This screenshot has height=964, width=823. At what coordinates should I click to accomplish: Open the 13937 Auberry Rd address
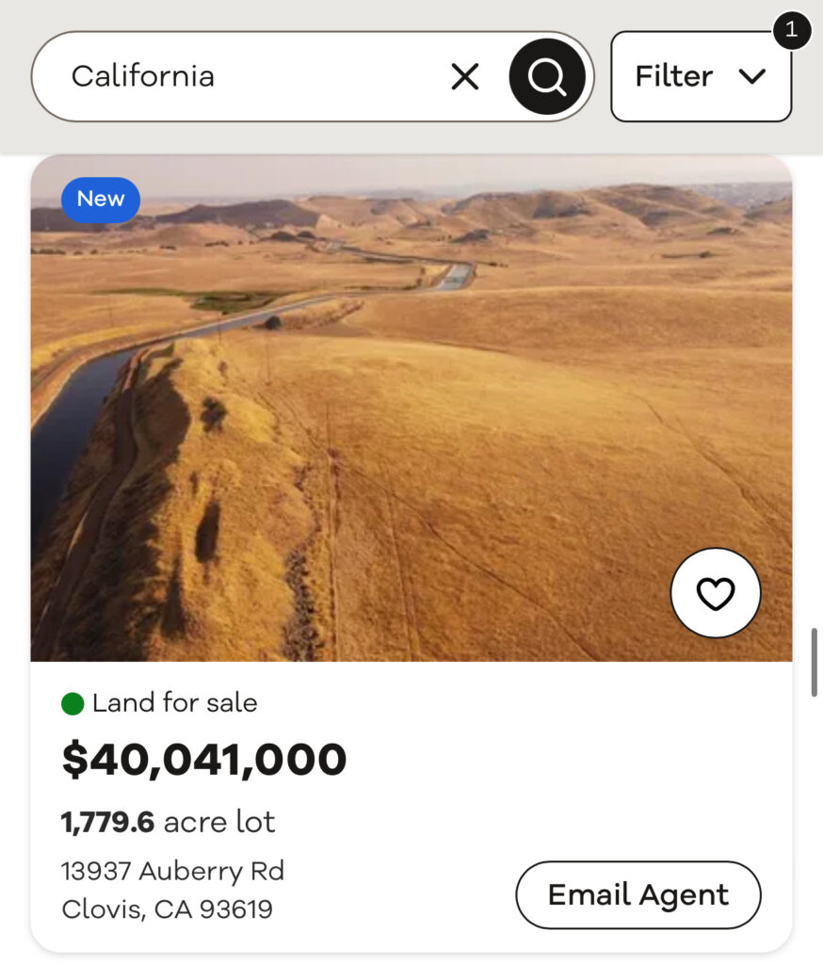point(172,871)
